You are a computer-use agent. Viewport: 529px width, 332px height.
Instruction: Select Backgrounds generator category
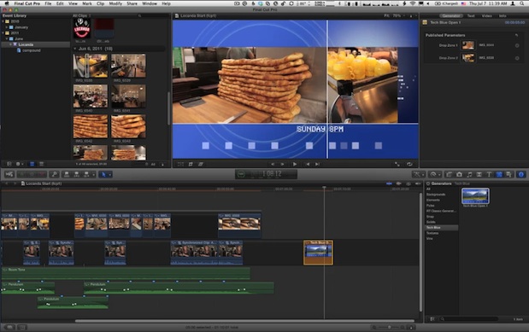click(x=436, y=195)
